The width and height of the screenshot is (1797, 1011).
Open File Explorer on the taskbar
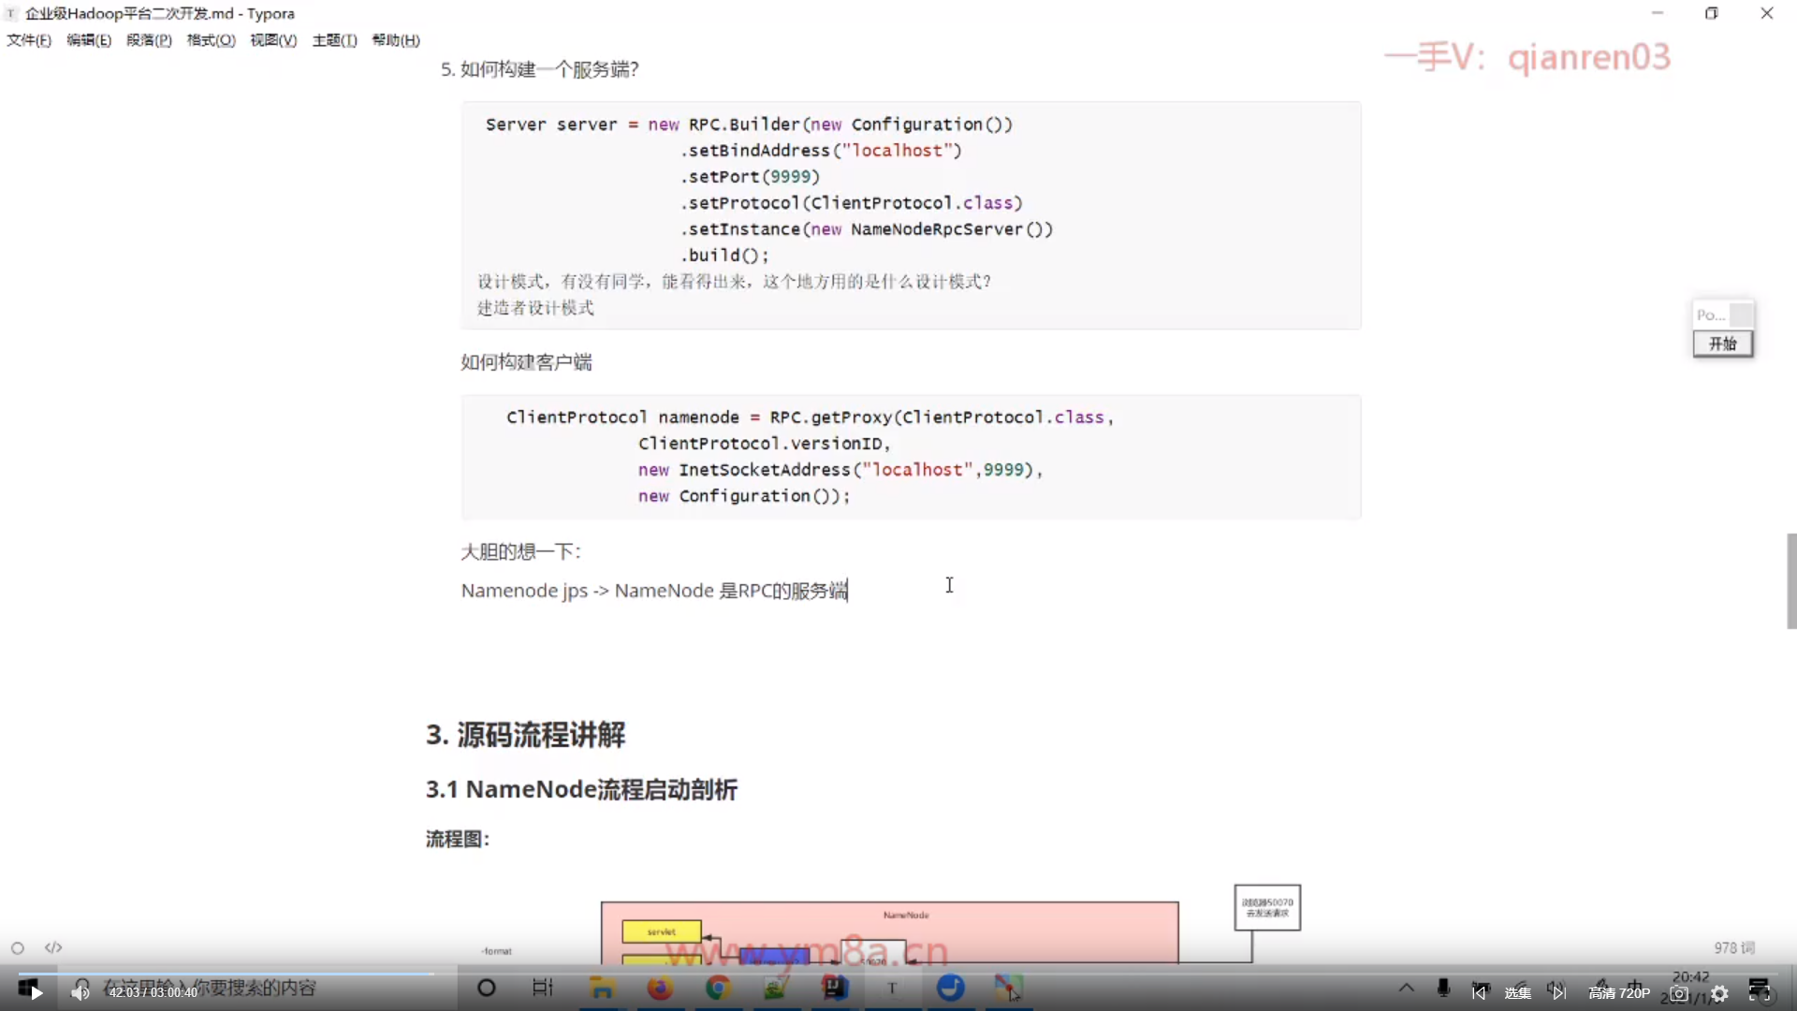pos(602,988)
